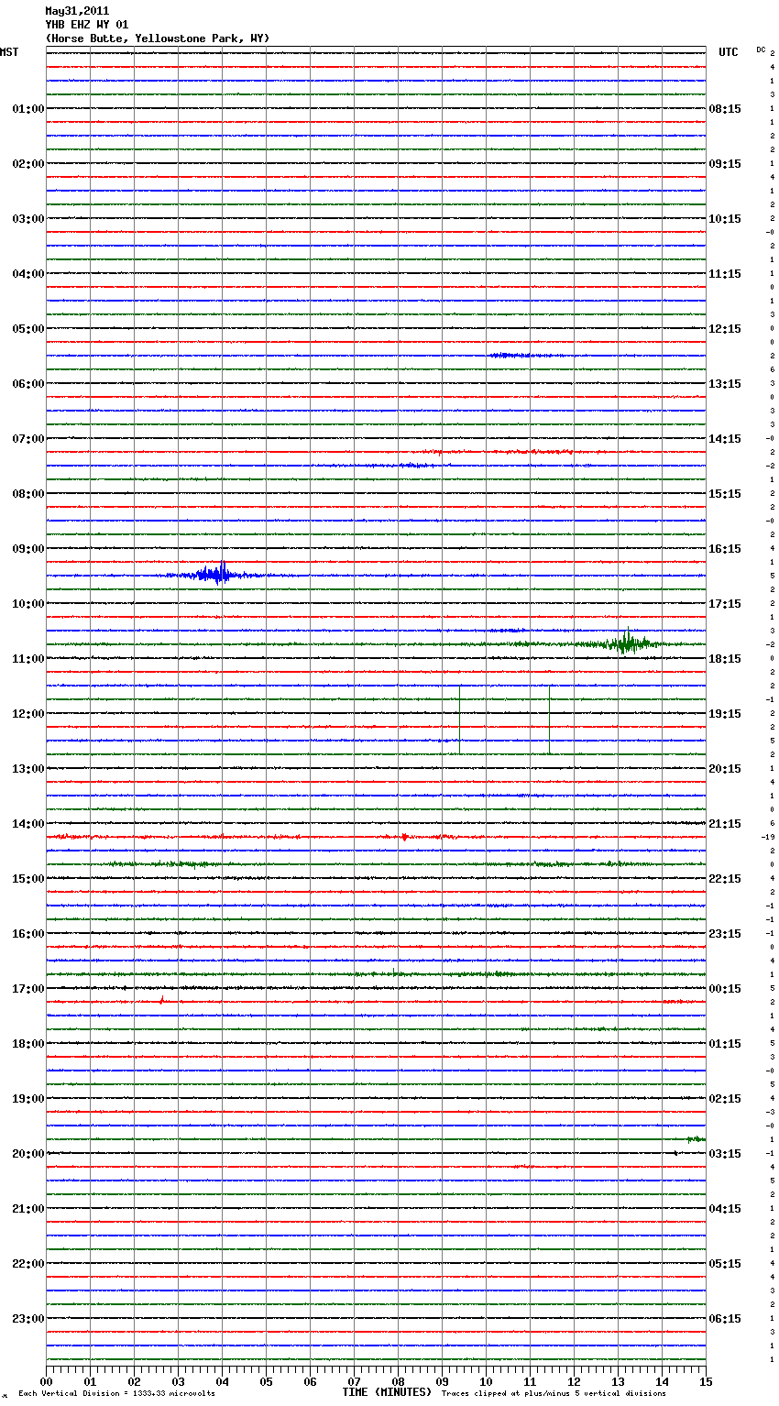Click the red spike on the 14:15 MST trace
779x1406 pixels.
(404, 837)
